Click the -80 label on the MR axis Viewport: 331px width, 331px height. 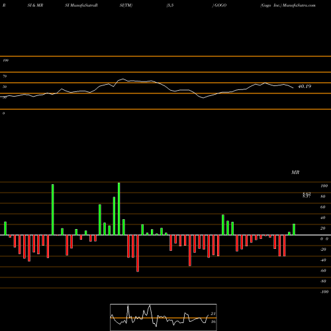point(323,281)
